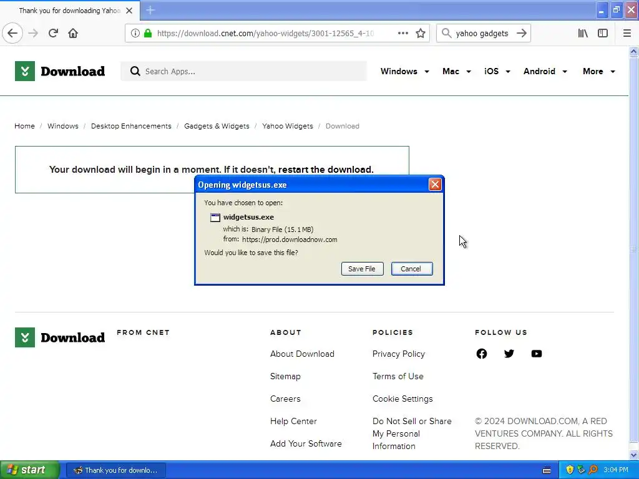The width and height of the screenshot is (639, 479).
Task: Click the forward navigation arrow
Action: tap(33, 33)
